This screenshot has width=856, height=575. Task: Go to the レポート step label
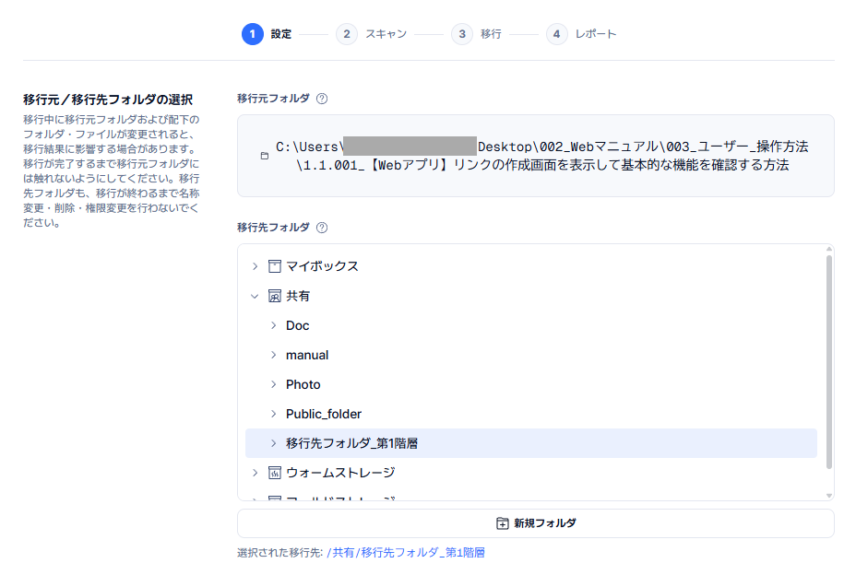tap(596, 34)
